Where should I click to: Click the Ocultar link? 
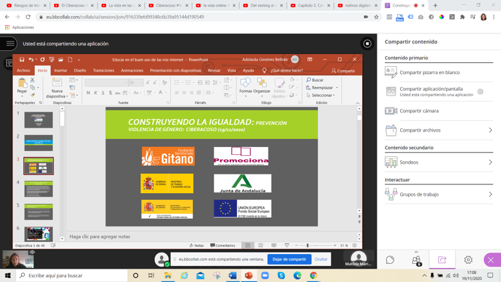[321, 259]
